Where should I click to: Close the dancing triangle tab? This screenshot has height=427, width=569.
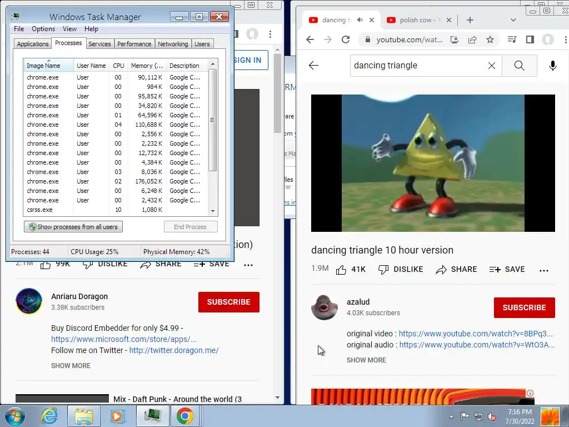tap(372, 20)
